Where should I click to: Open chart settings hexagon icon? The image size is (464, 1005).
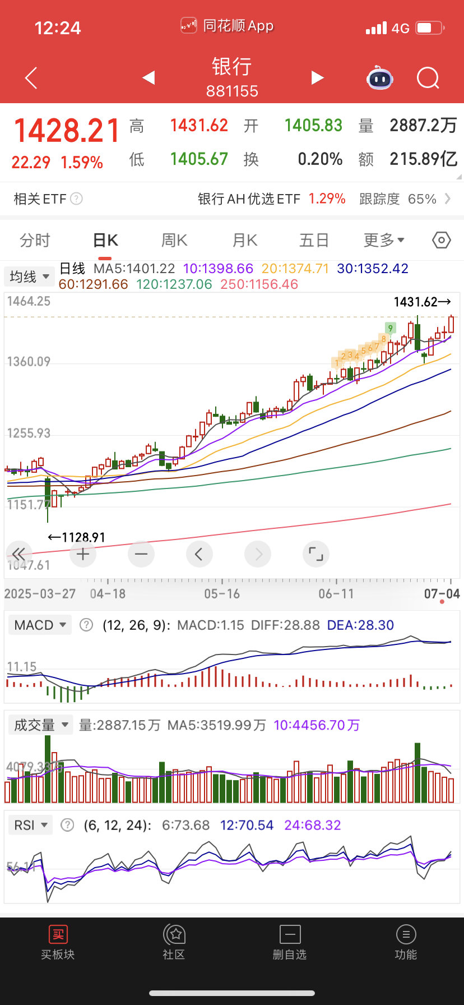442,241
